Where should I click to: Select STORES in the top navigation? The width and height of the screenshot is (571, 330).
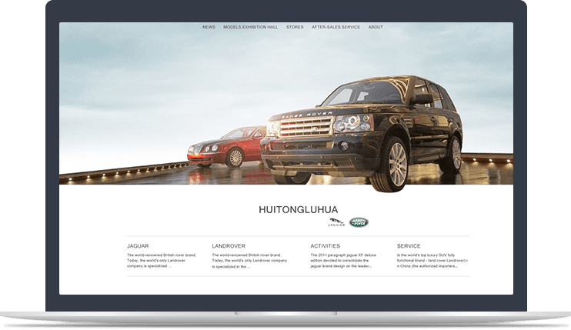coord(295,28)
